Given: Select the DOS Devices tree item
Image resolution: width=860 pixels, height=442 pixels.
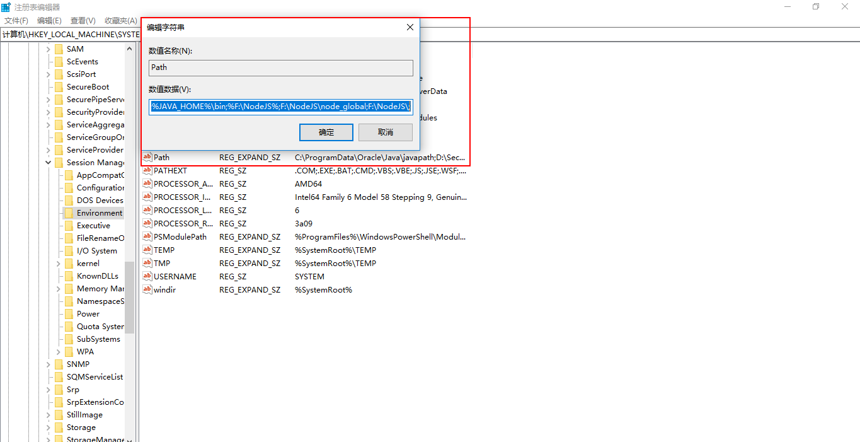Looking at the screenshot, I should tap(100, 201).
